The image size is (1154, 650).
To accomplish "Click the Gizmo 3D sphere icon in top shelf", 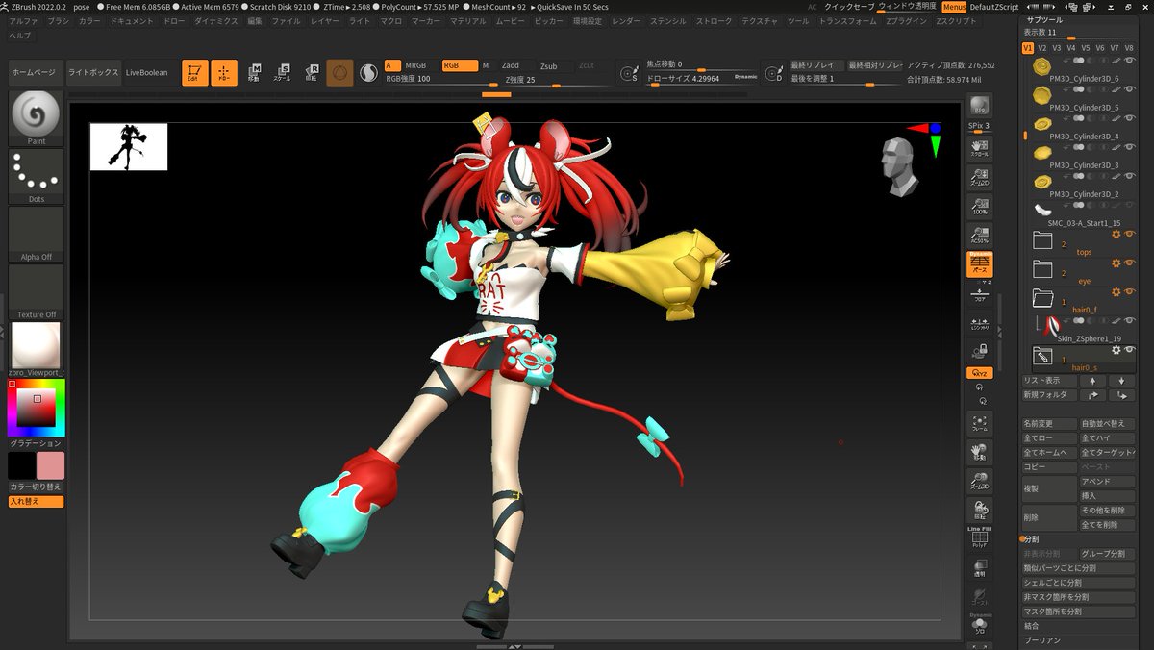I will [x=339, y=72].
